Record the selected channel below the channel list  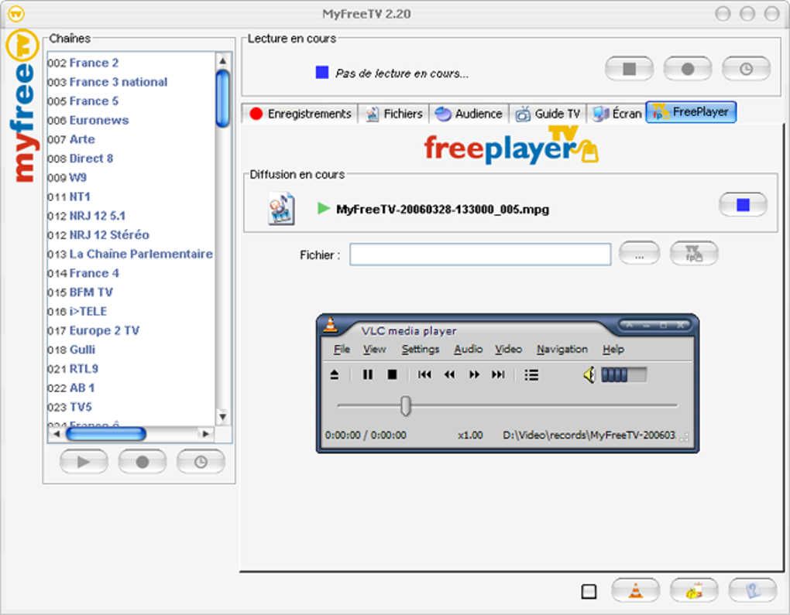[x=142, y=462]
